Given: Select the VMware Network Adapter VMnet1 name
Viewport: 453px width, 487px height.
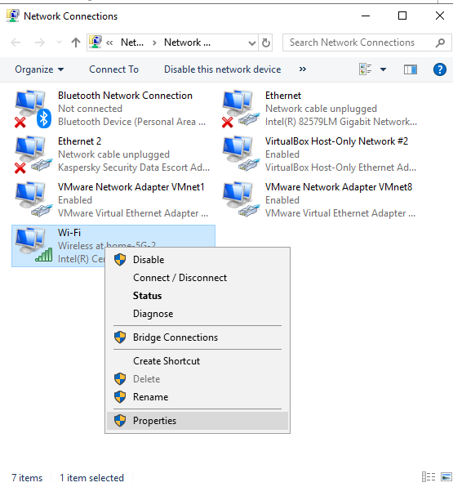Looking at the screenshot, I should pyautogui.click(x=131, y=187).
